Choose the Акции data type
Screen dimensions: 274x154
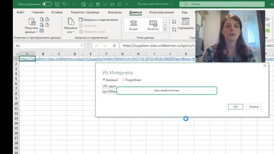pyautogui.click(x=134, y=25)
